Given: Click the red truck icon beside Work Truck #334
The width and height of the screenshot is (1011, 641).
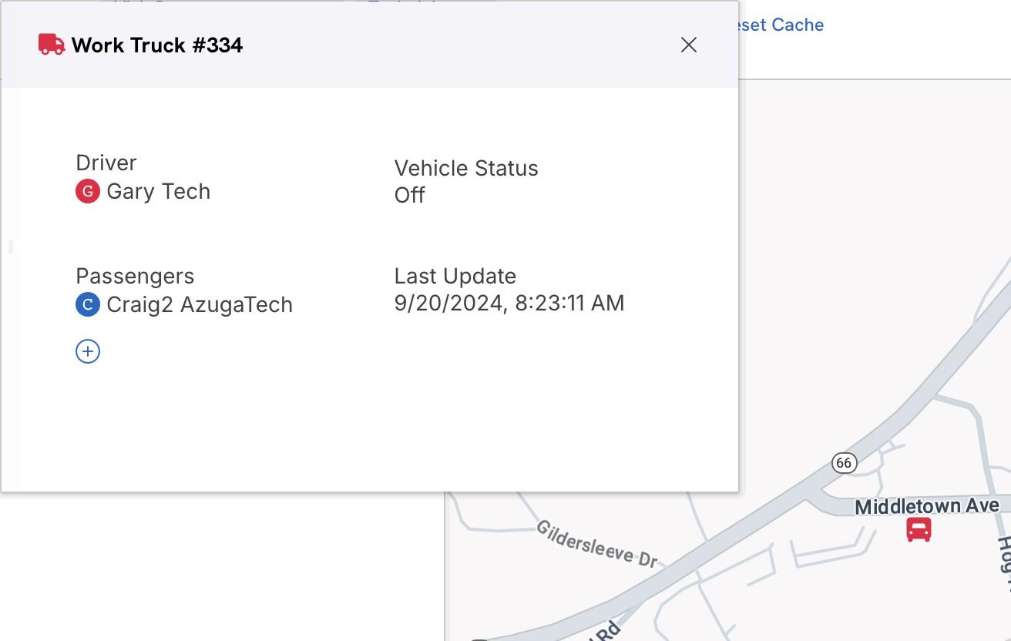Looking at the screenshot, I should click(x=52, y=45).
